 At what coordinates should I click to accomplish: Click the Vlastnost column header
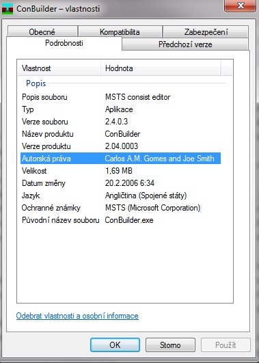59,68
